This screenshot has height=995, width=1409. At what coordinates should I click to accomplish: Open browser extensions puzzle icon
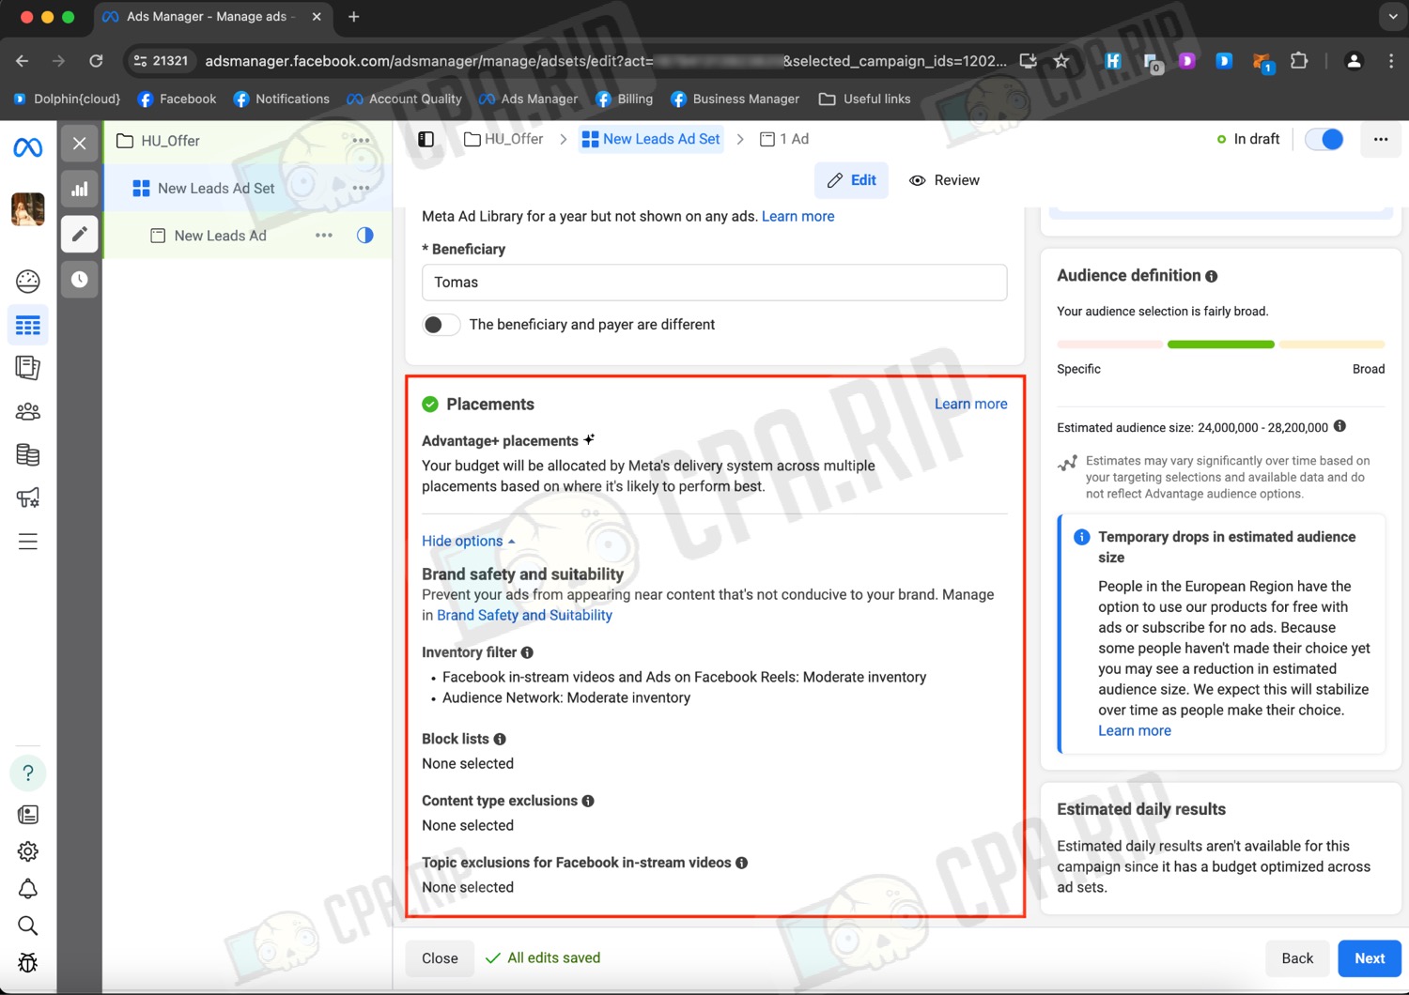tap(1299, 61)
